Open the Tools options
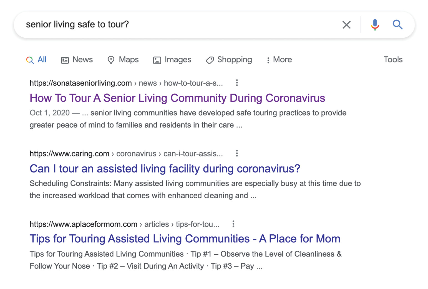Viewport: 428px width, 289px height. 393,60
